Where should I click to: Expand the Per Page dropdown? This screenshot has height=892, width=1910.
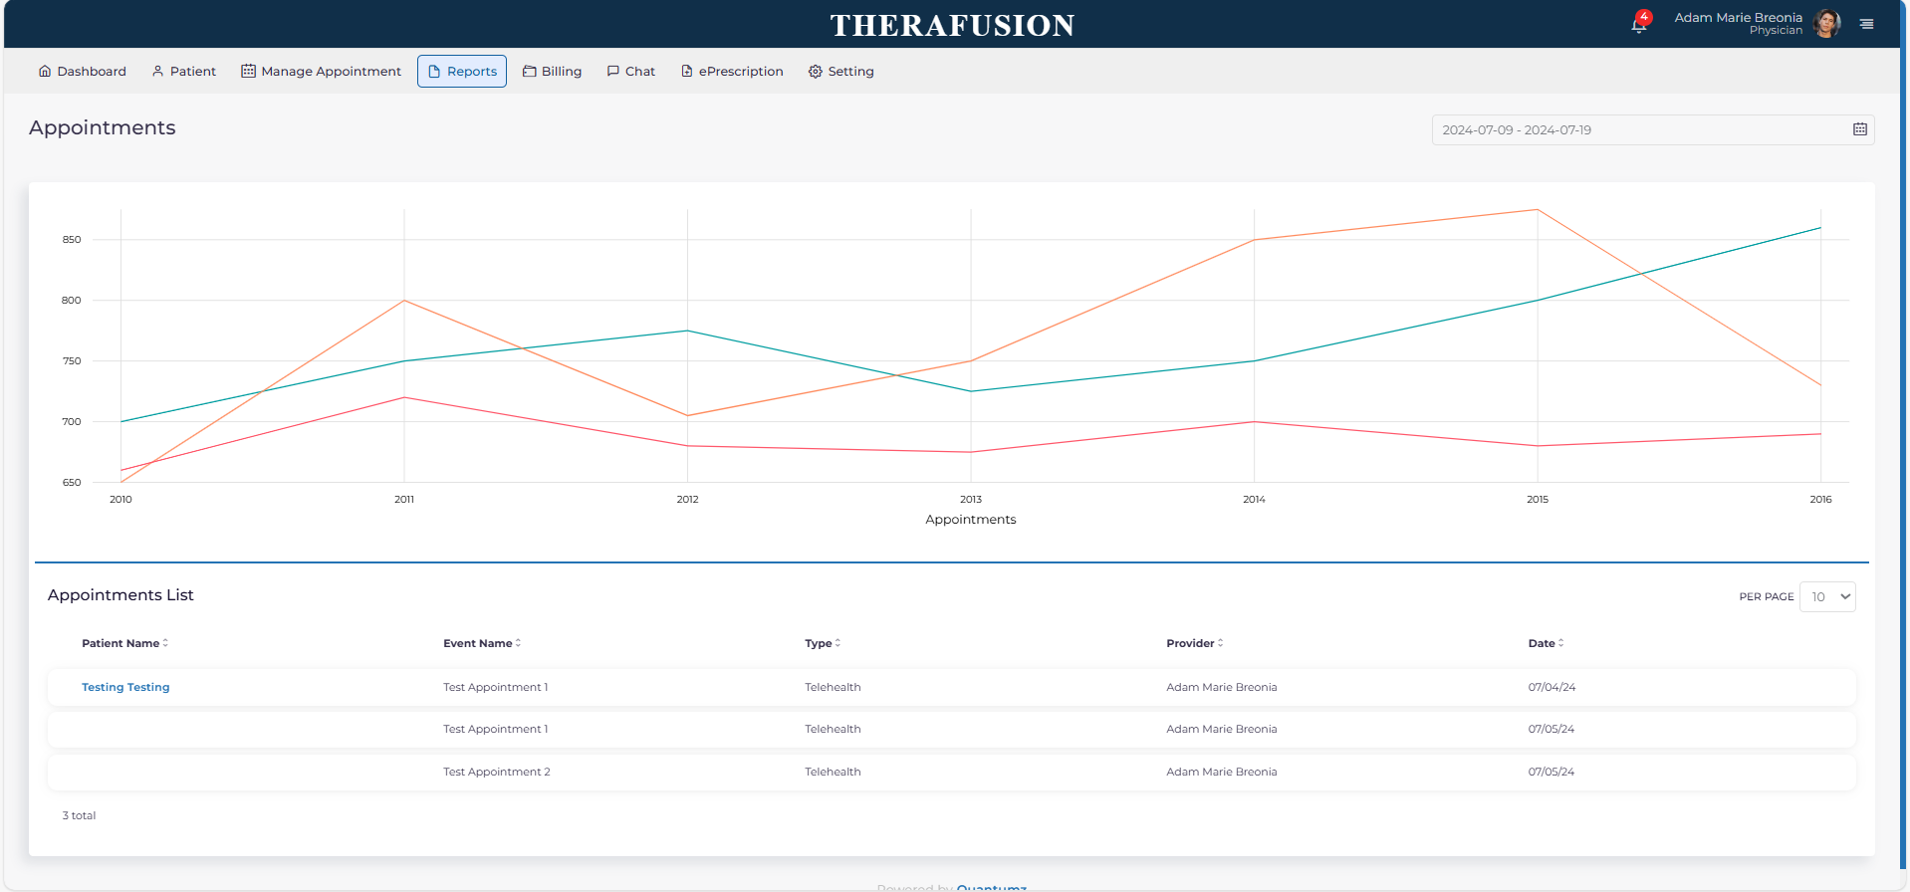pyautogui.click(x=1826, y=597)
